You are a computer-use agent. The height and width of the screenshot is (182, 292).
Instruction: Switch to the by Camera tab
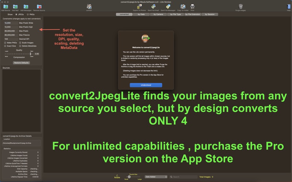158,14
